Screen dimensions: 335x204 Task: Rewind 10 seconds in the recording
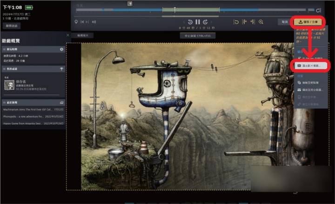click(190, 22)
